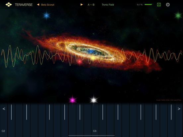Select the red star over the galaxy
Viewport: 183px width, 137px height.
(x=80, y=61)
